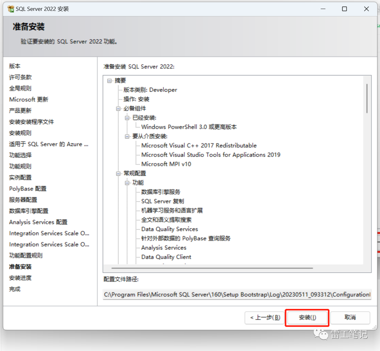Select 准备安装 step in sidebar

[20, 267]
